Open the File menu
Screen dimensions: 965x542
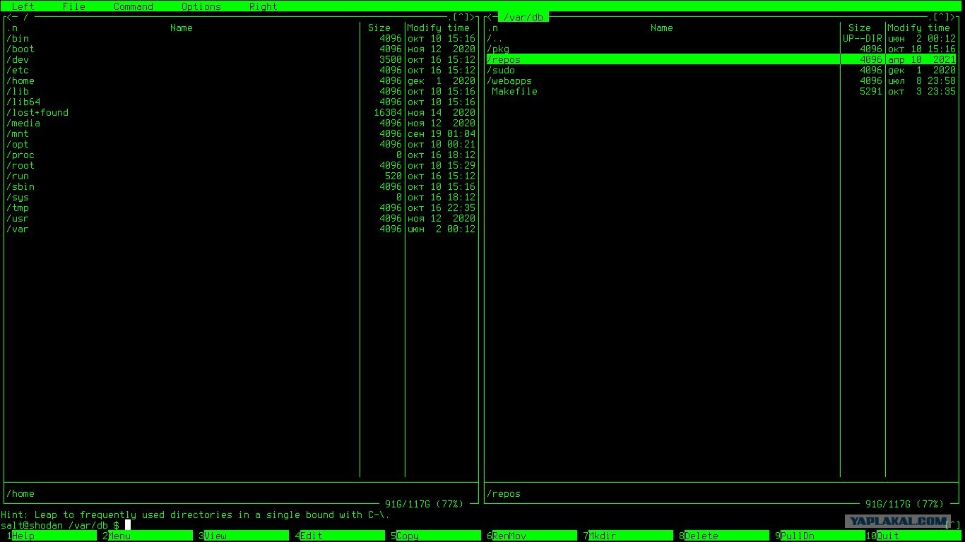tap(73, 6)
